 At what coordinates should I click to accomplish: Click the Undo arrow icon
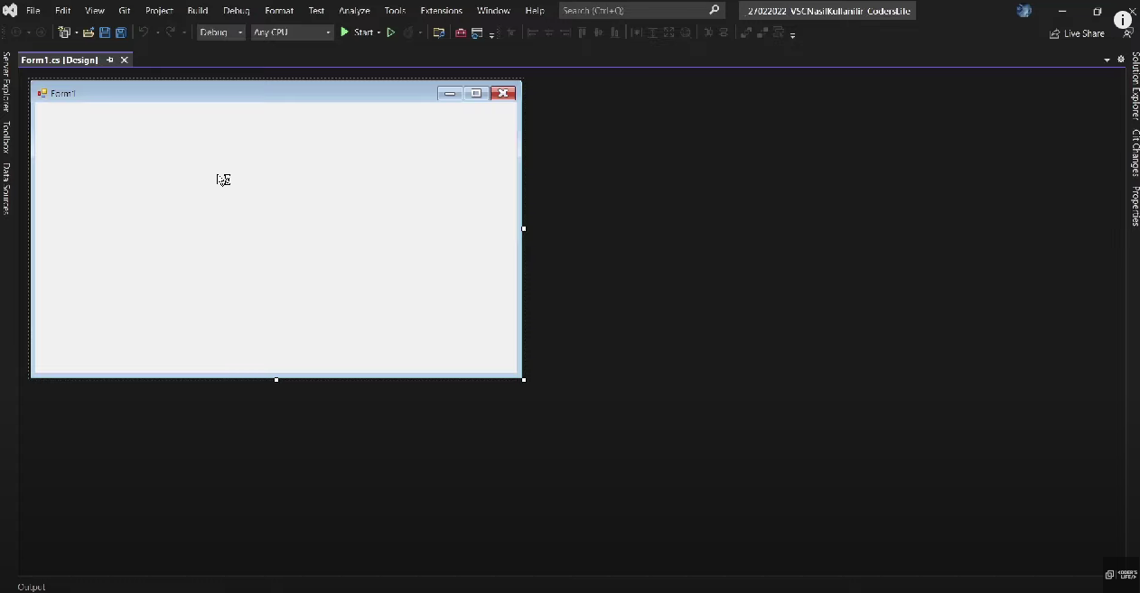143,32
